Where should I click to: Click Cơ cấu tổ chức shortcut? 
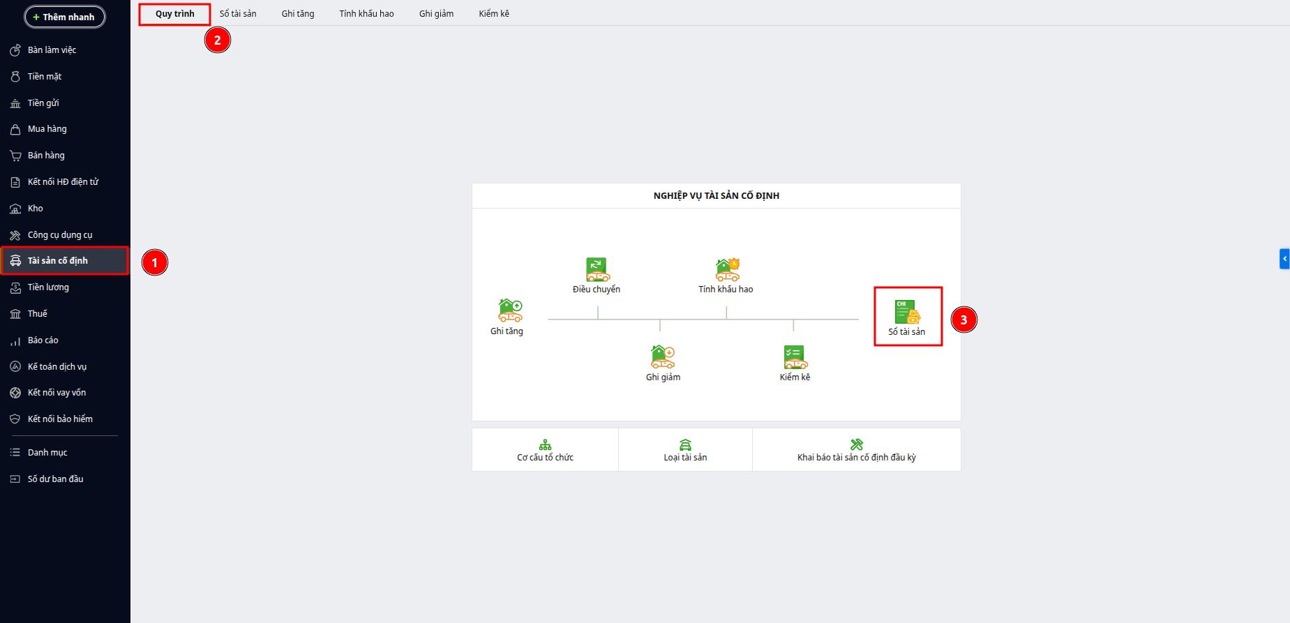tap(546, 450)
